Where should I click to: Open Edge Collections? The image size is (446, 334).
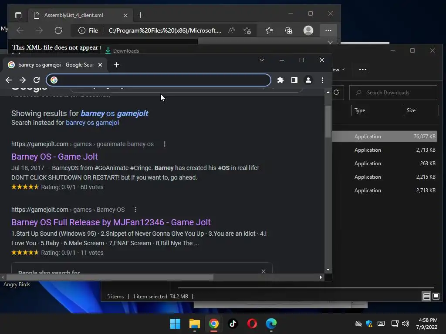click(288, 30)
